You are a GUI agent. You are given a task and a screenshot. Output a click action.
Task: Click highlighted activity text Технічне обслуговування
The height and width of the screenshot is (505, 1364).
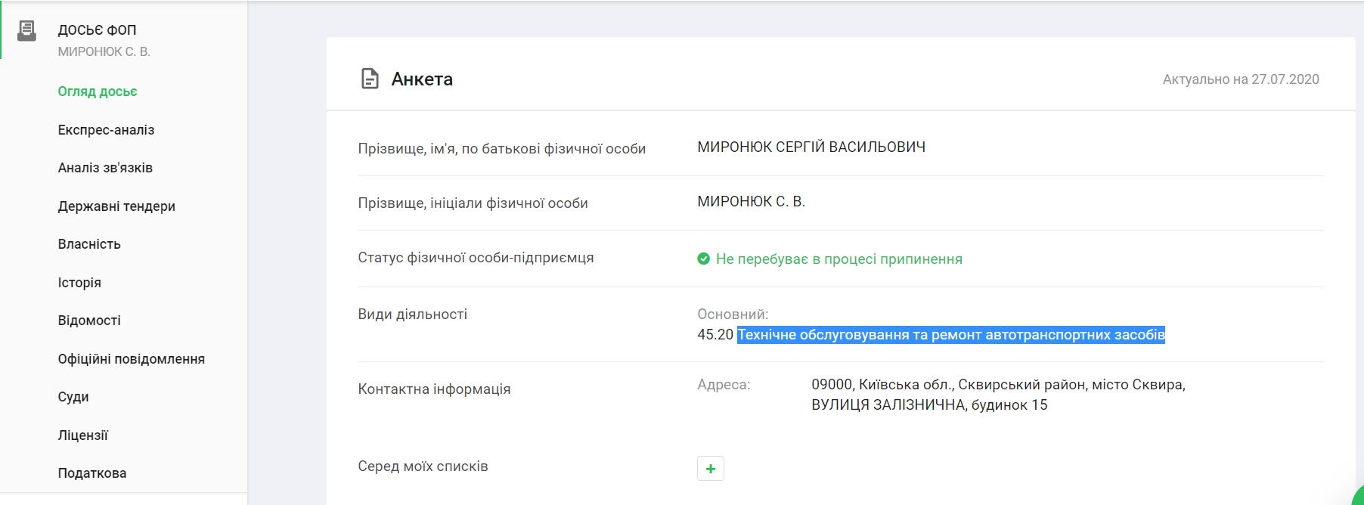coord(950,335)
